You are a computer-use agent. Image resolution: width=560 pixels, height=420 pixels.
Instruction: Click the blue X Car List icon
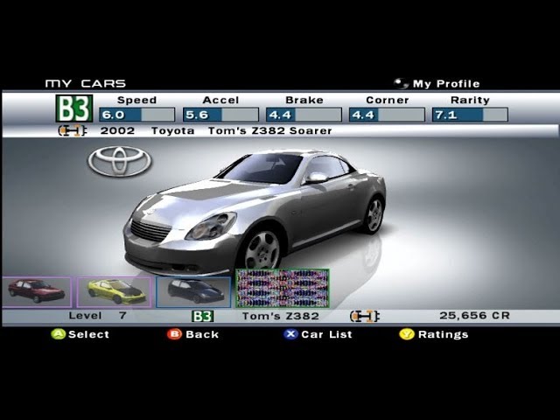coord(290,334)
